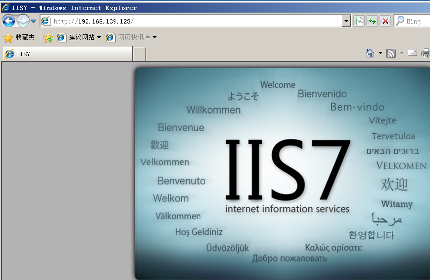
Task: Open the Favorites (收藏夹) star button
Action: 19,37
